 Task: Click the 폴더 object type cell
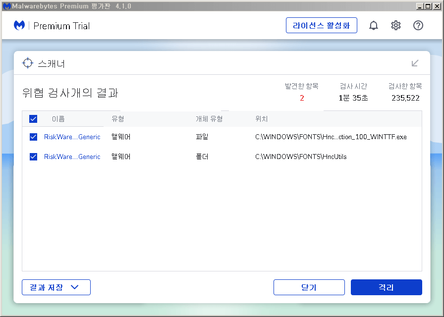point(202,157)
